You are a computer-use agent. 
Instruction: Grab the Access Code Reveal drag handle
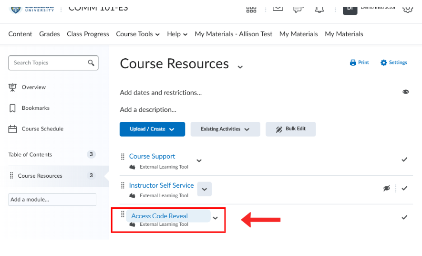(123, 214)
